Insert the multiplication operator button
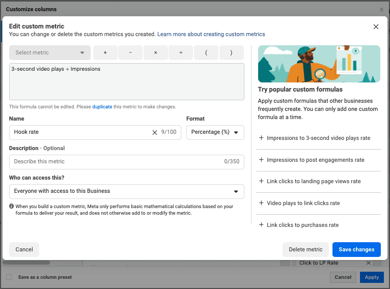 (x=155, y=52)
